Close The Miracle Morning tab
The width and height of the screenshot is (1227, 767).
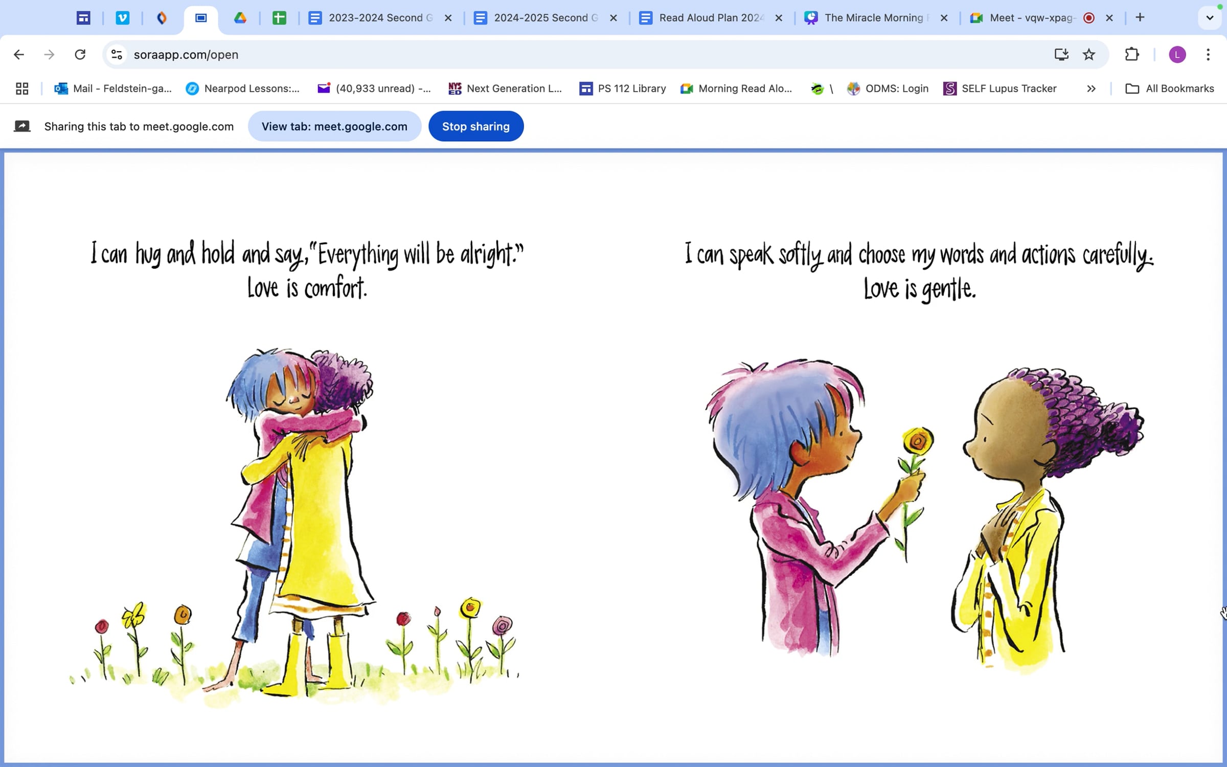pyautogui.click(x=944, y=18)
